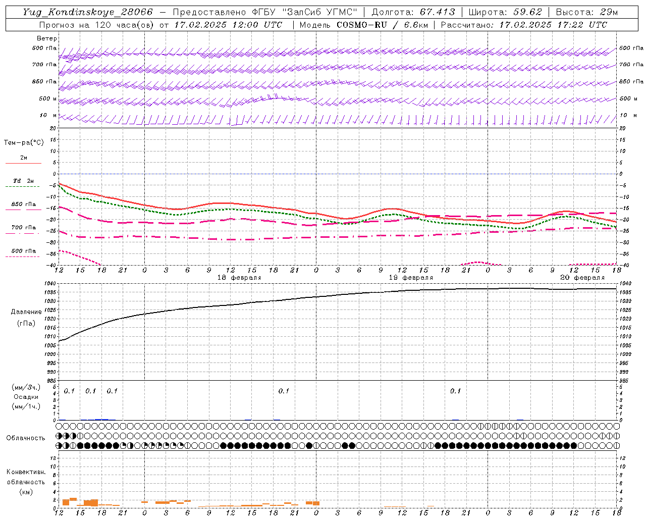
Task: Select the Конвективн. облачность panel label
Action: click(26, 482)
